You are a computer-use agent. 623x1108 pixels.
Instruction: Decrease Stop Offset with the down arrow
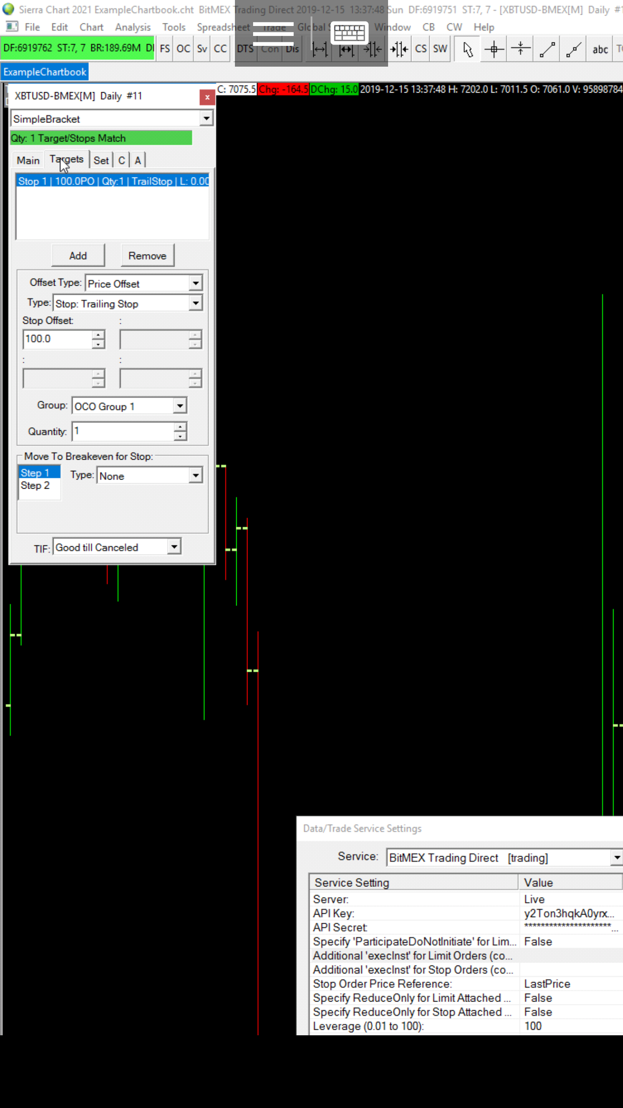point(99,344)
